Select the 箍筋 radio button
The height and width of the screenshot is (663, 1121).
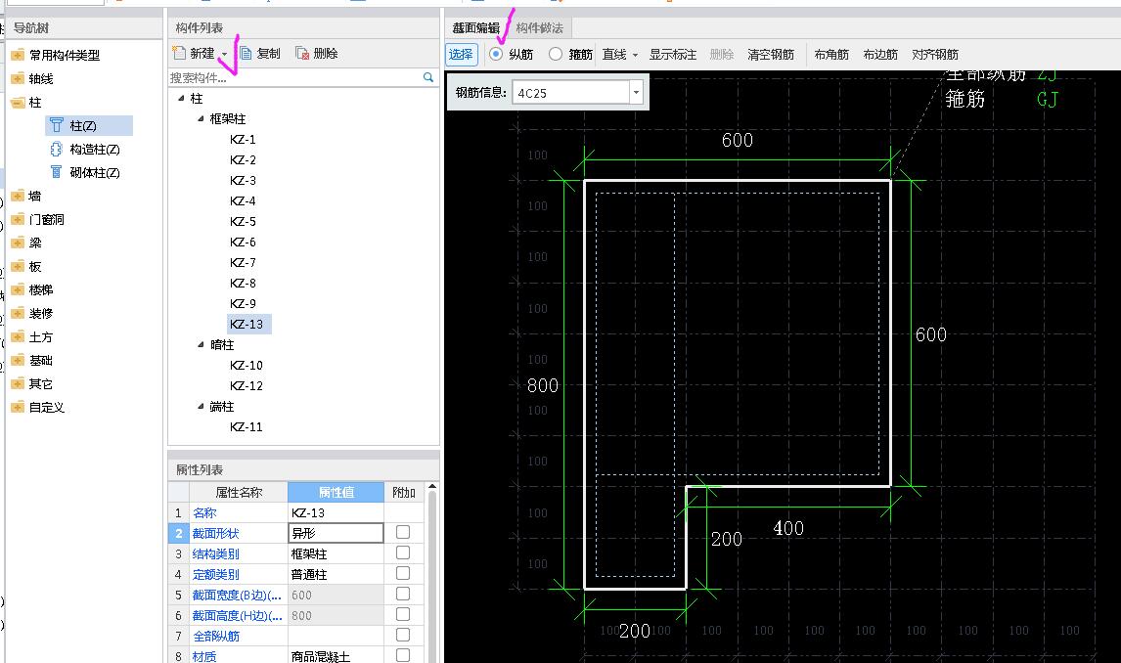tap(556, 55)
